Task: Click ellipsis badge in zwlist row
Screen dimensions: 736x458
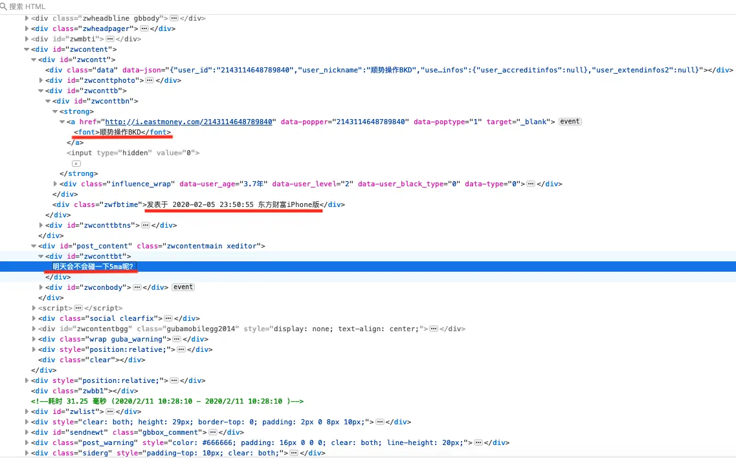Action: (x=110, y=411)
